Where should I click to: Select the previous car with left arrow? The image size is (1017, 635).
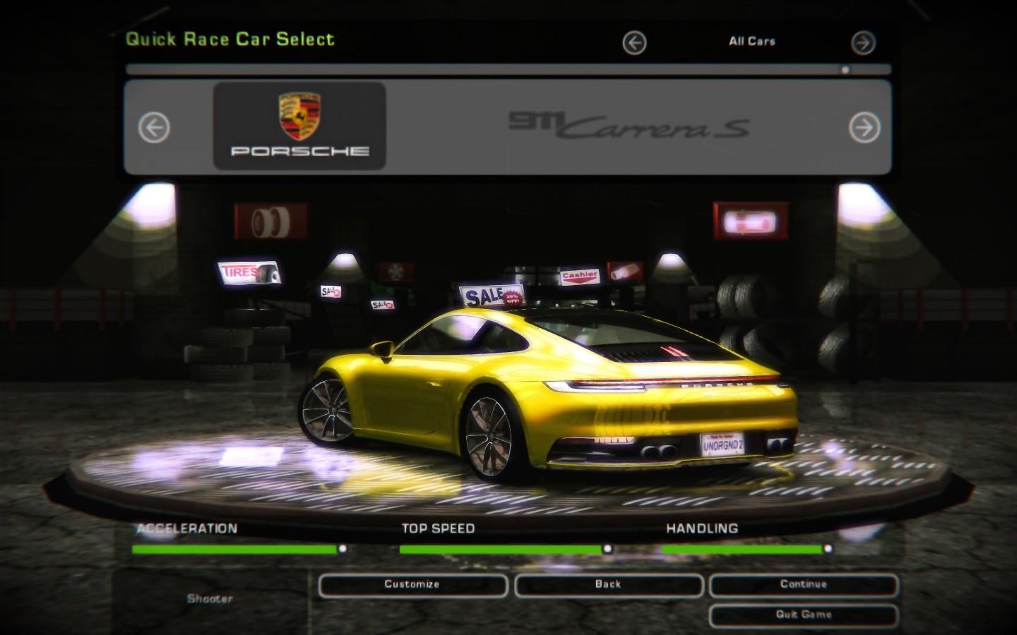pyautogui.click(x=154, y=128)
